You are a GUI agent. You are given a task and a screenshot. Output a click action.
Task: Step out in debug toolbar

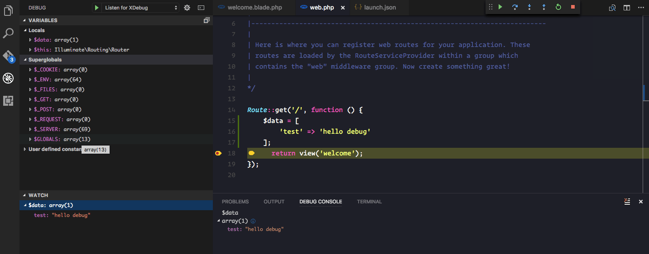(x=544, y=7)
